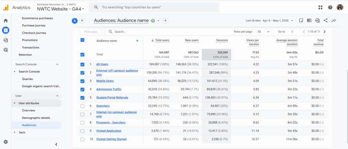Open the Explore icon in left rail

pos(6,40)
